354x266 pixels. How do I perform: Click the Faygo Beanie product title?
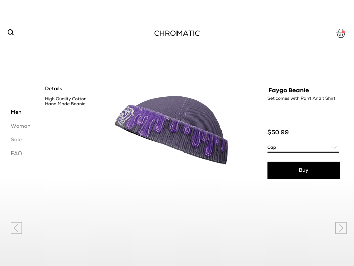tap(289, 90)
